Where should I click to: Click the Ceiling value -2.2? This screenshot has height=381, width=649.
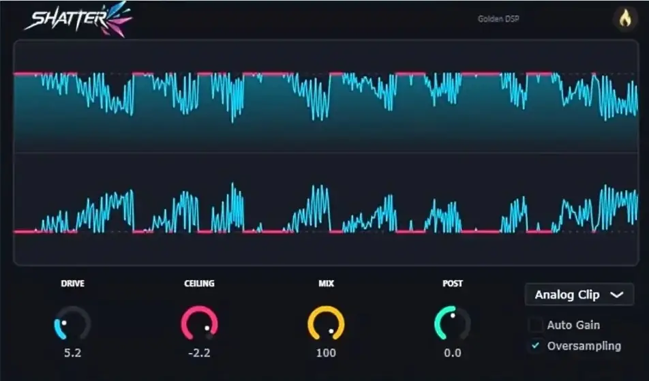tap(199, 353)
